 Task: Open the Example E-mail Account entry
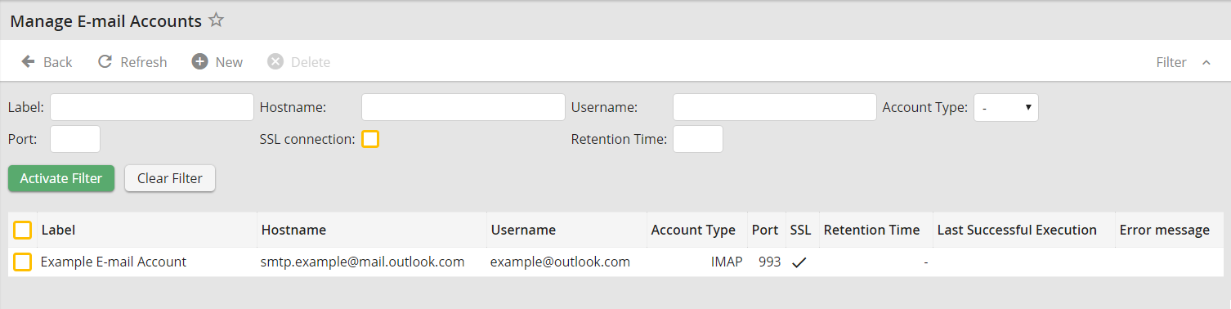point(114,262)
